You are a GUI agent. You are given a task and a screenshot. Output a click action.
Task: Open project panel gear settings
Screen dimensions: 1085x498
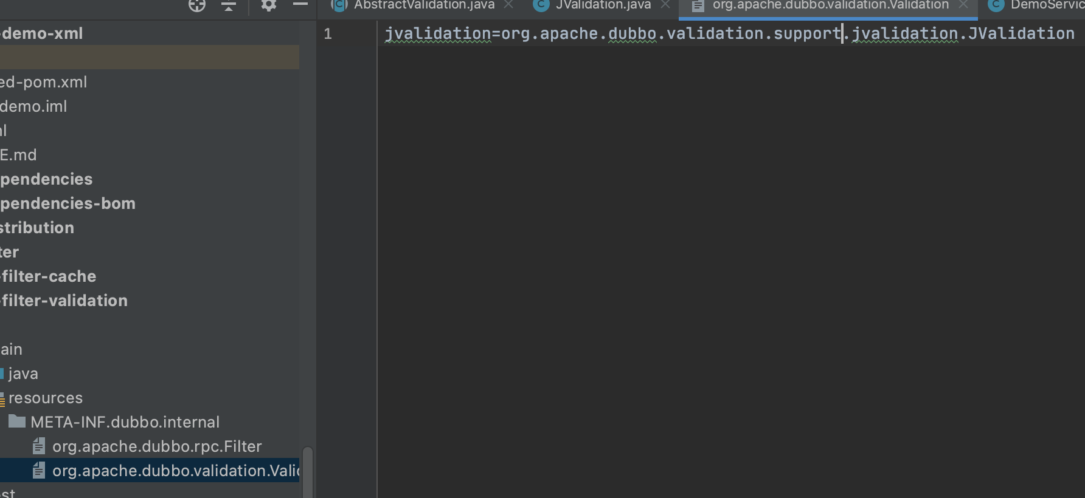click(x=269, y=5)
